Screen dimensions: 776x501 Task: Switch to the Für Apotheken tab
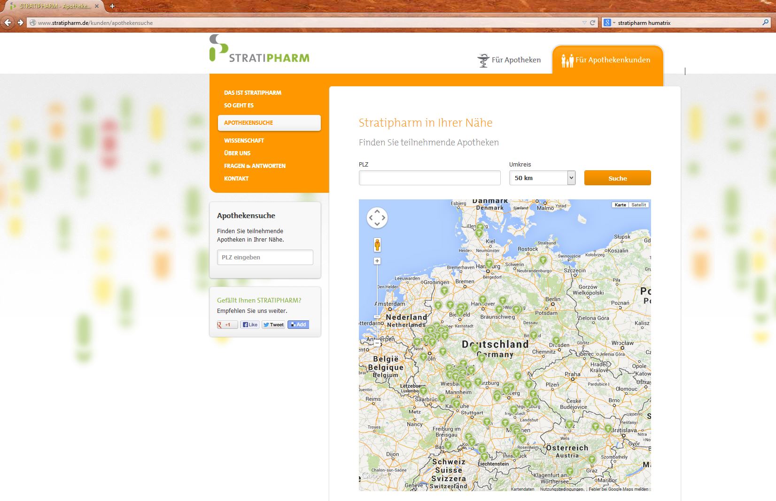(x=509, y=60)
